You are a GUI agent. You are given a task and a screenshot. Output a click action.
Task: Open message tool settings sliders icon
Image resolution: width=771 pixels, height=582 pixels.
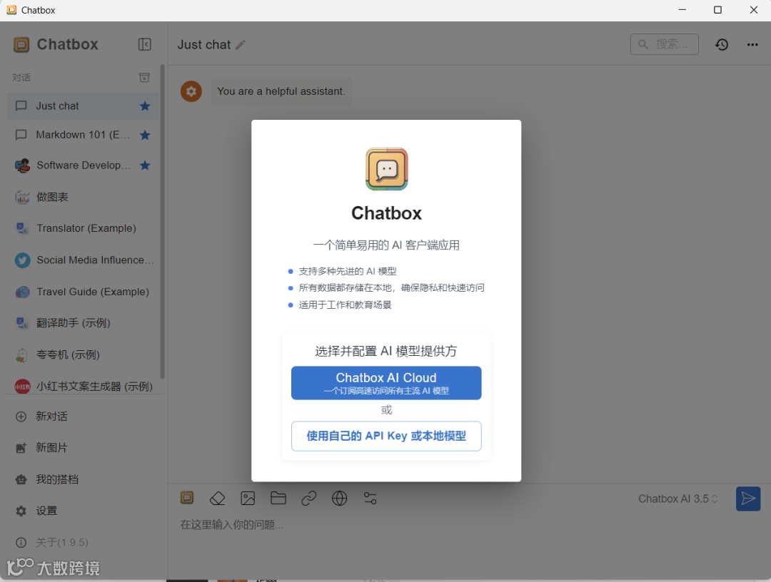[371, 498]
